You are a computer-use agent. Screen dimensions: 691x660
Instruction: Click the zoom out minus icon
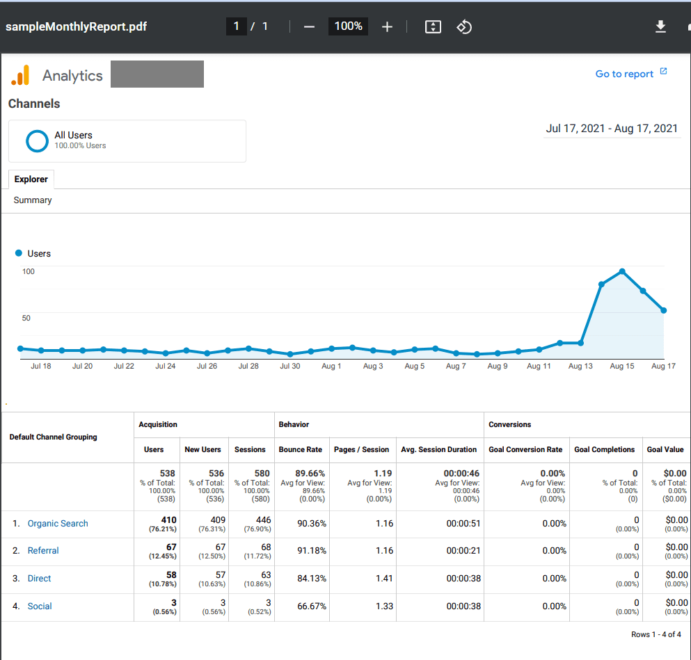pos(310,26)
